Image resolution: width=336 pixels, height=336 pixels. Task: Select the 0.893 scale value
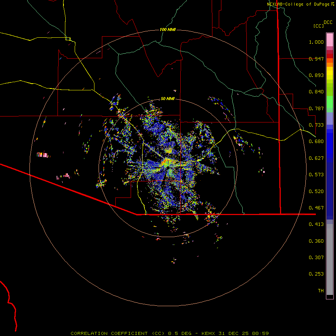coord(316,75)
